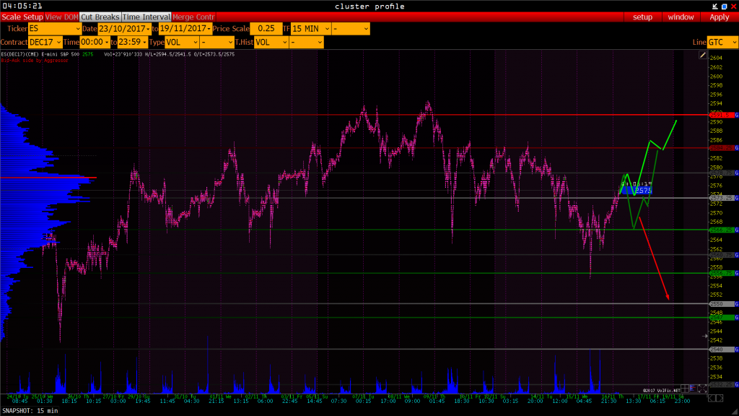Toggle the Cut Breaks option

click(100, 17)
